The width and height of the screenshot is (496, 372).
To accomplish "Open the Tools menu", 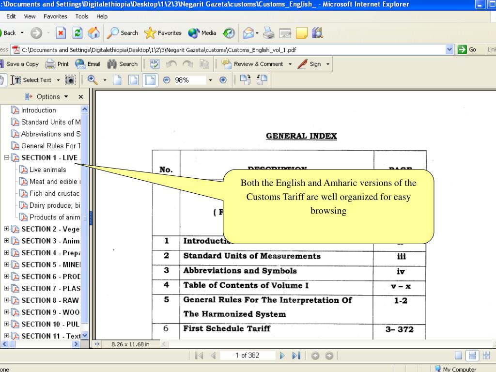I will (x=81, y=16).
